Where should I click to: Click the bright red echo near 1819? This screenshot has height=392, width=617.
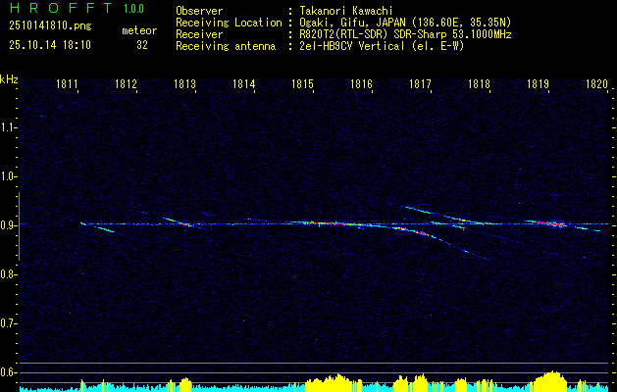pyautogui.click(x=549, y=223)
